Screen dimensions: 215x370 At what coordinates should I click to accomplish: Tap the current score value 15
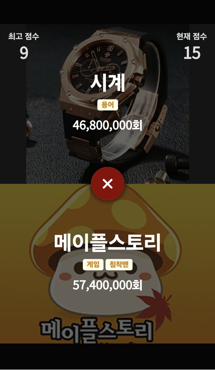click(192, 53)
